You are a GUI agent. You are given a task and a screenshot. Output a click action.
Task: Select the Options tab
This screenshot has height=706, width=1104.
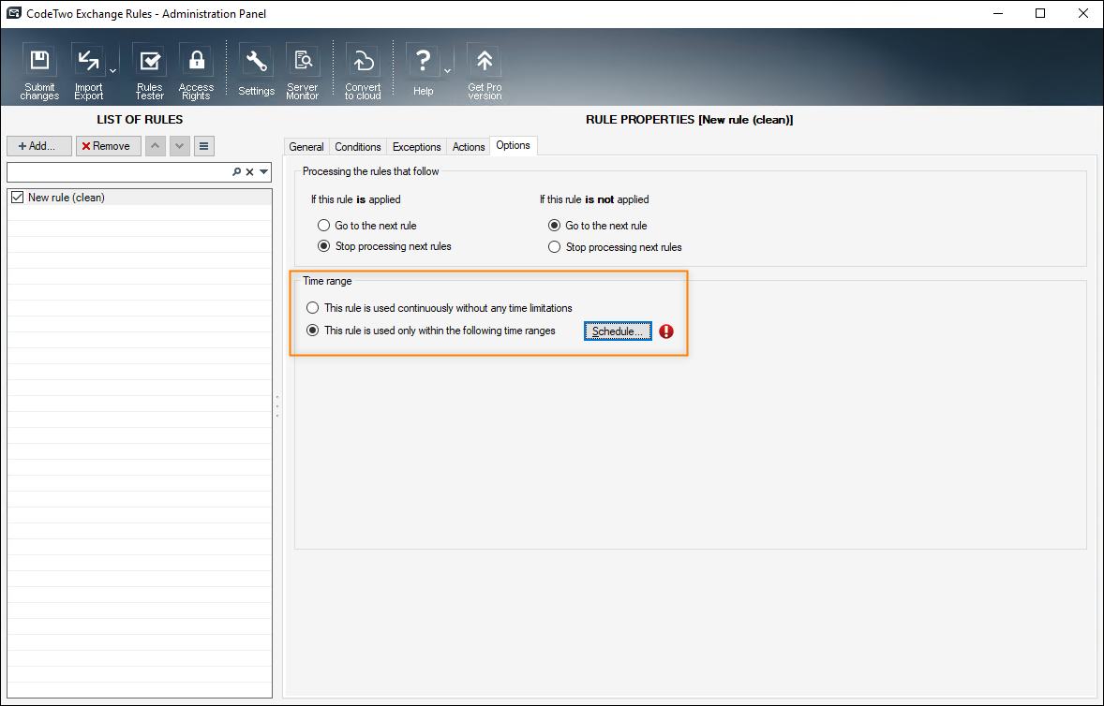click(513, 145)
